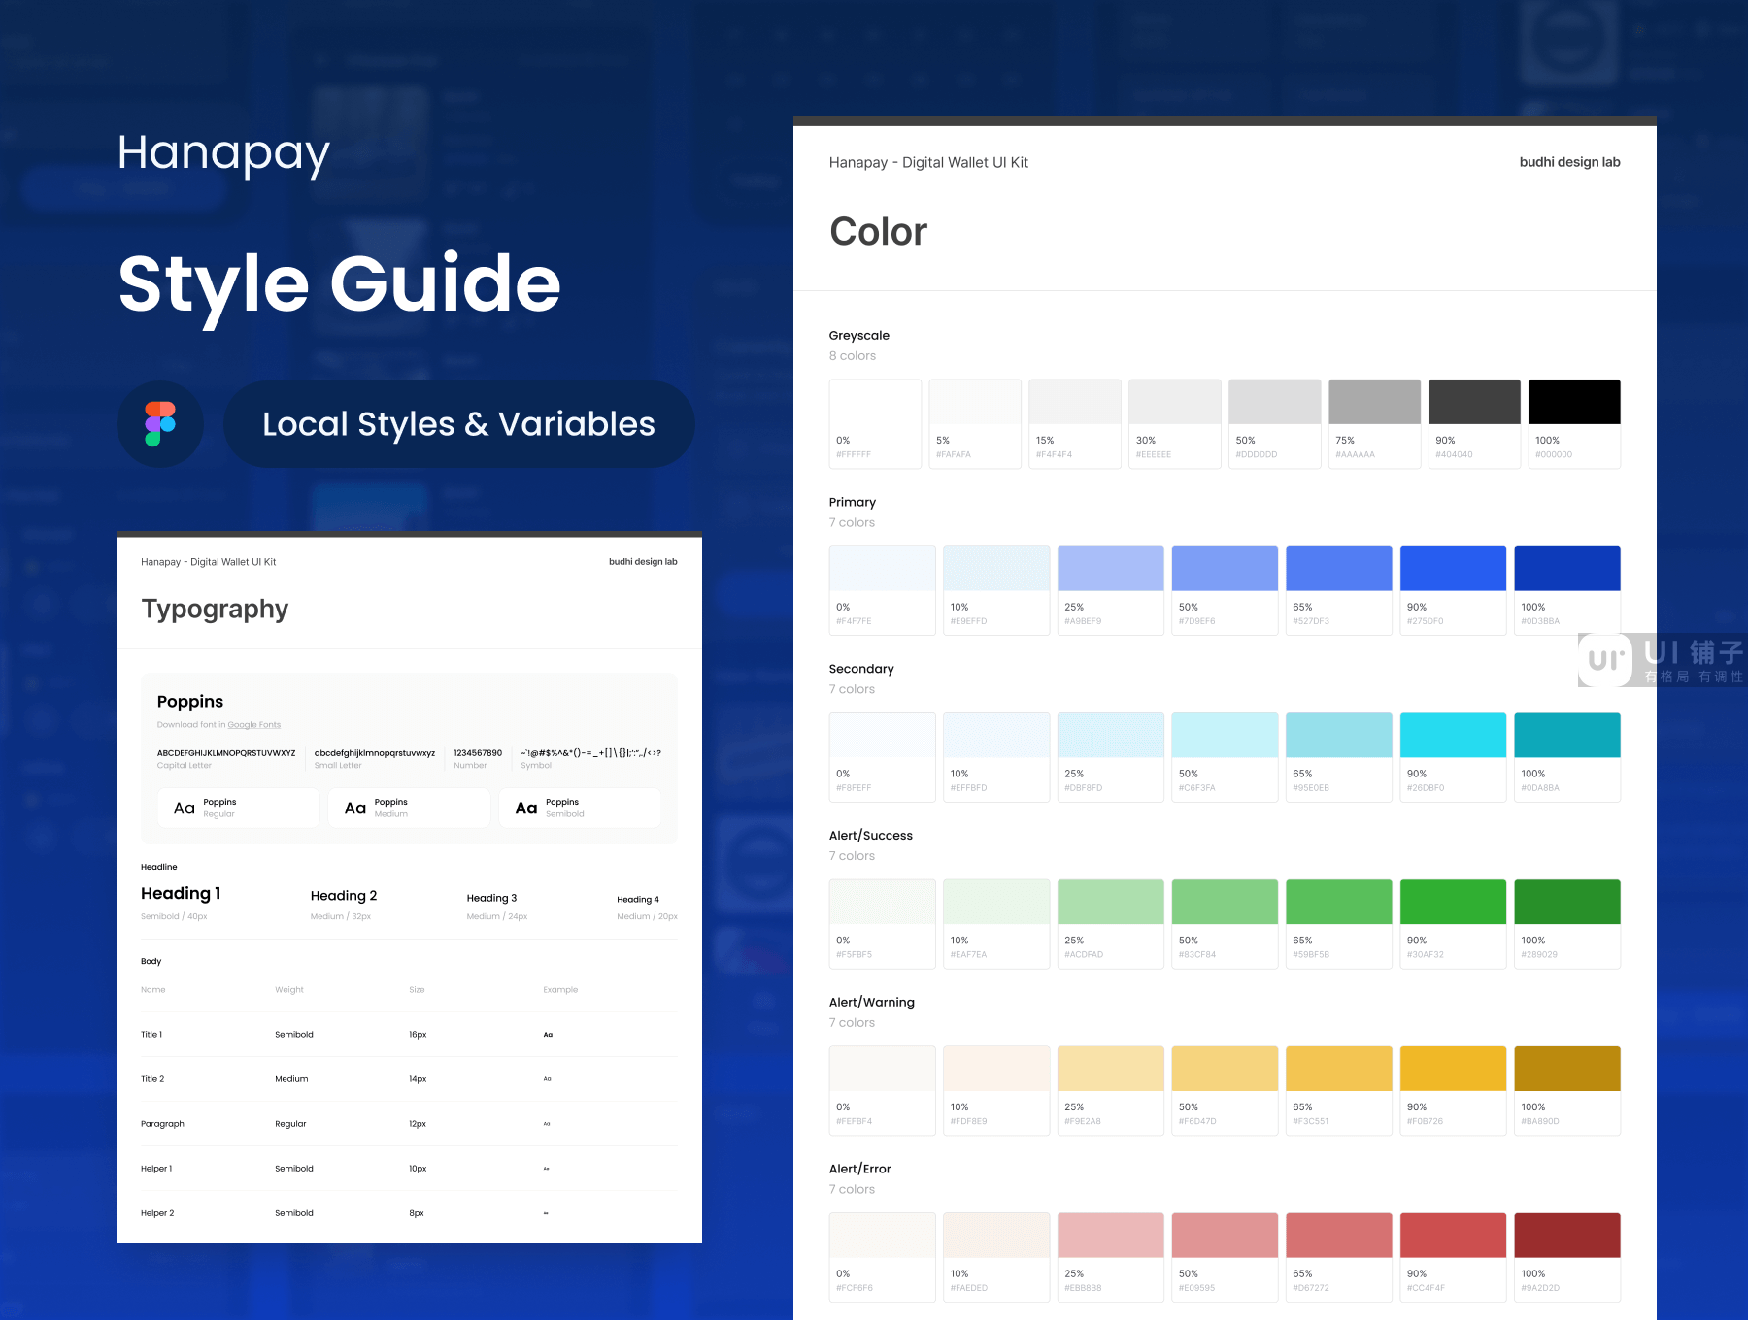Click Alert/Warning 0% #FEFBF4 swatch
This screenshot has height=1320, width=1748.
pos(883,1091)
